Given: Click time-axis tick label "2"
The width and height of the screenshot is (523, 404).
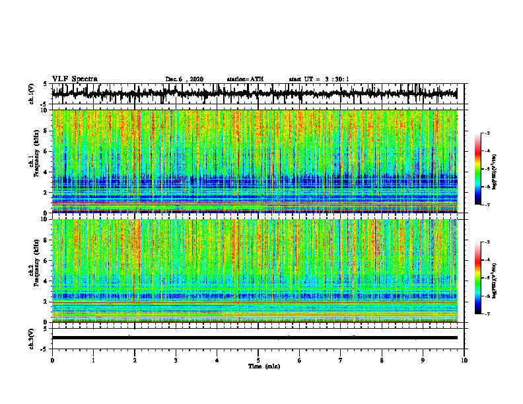Looking at the screenshot, I should 135,360.
